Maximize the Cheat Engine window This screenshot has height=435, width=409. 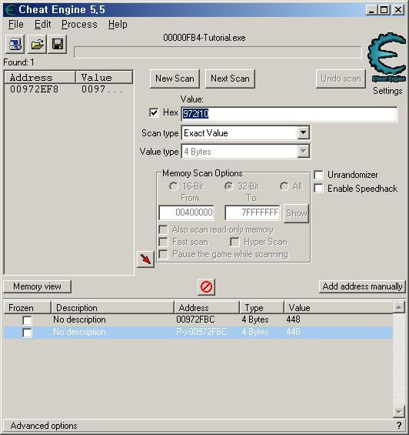pos(384,10)
